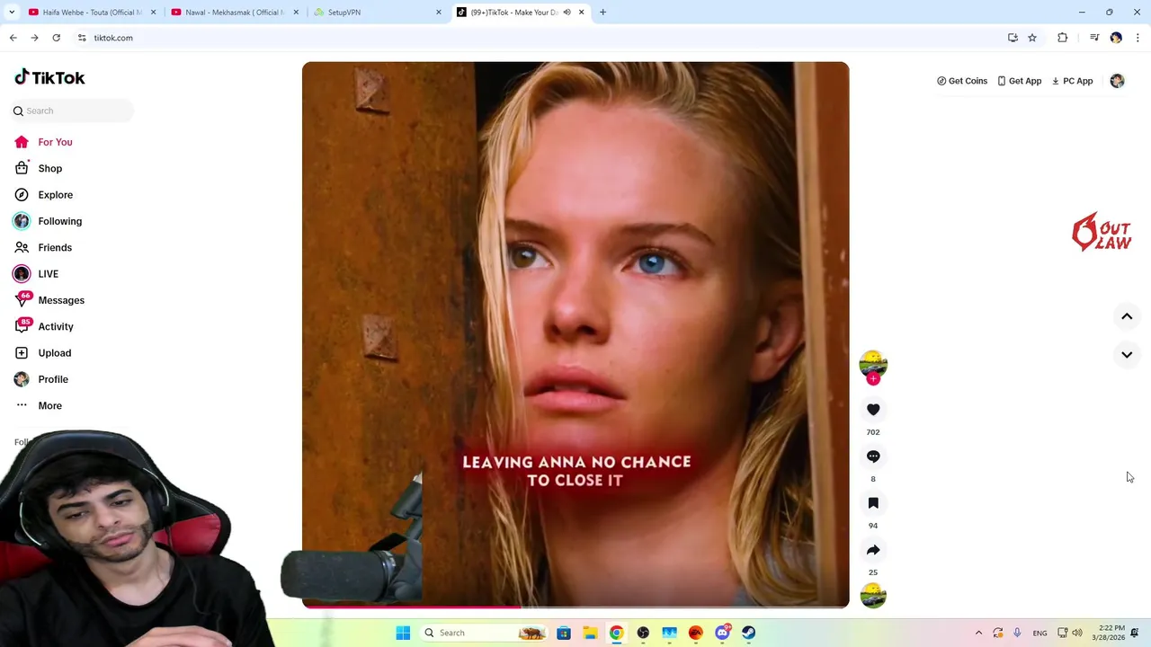Open the video comments
Image resolution: width=1151 pixels, height=647 pixels.
pos(873,456)
